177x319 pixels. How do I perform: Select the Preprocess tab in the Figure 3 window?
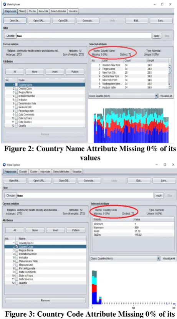tap(10, 172)
